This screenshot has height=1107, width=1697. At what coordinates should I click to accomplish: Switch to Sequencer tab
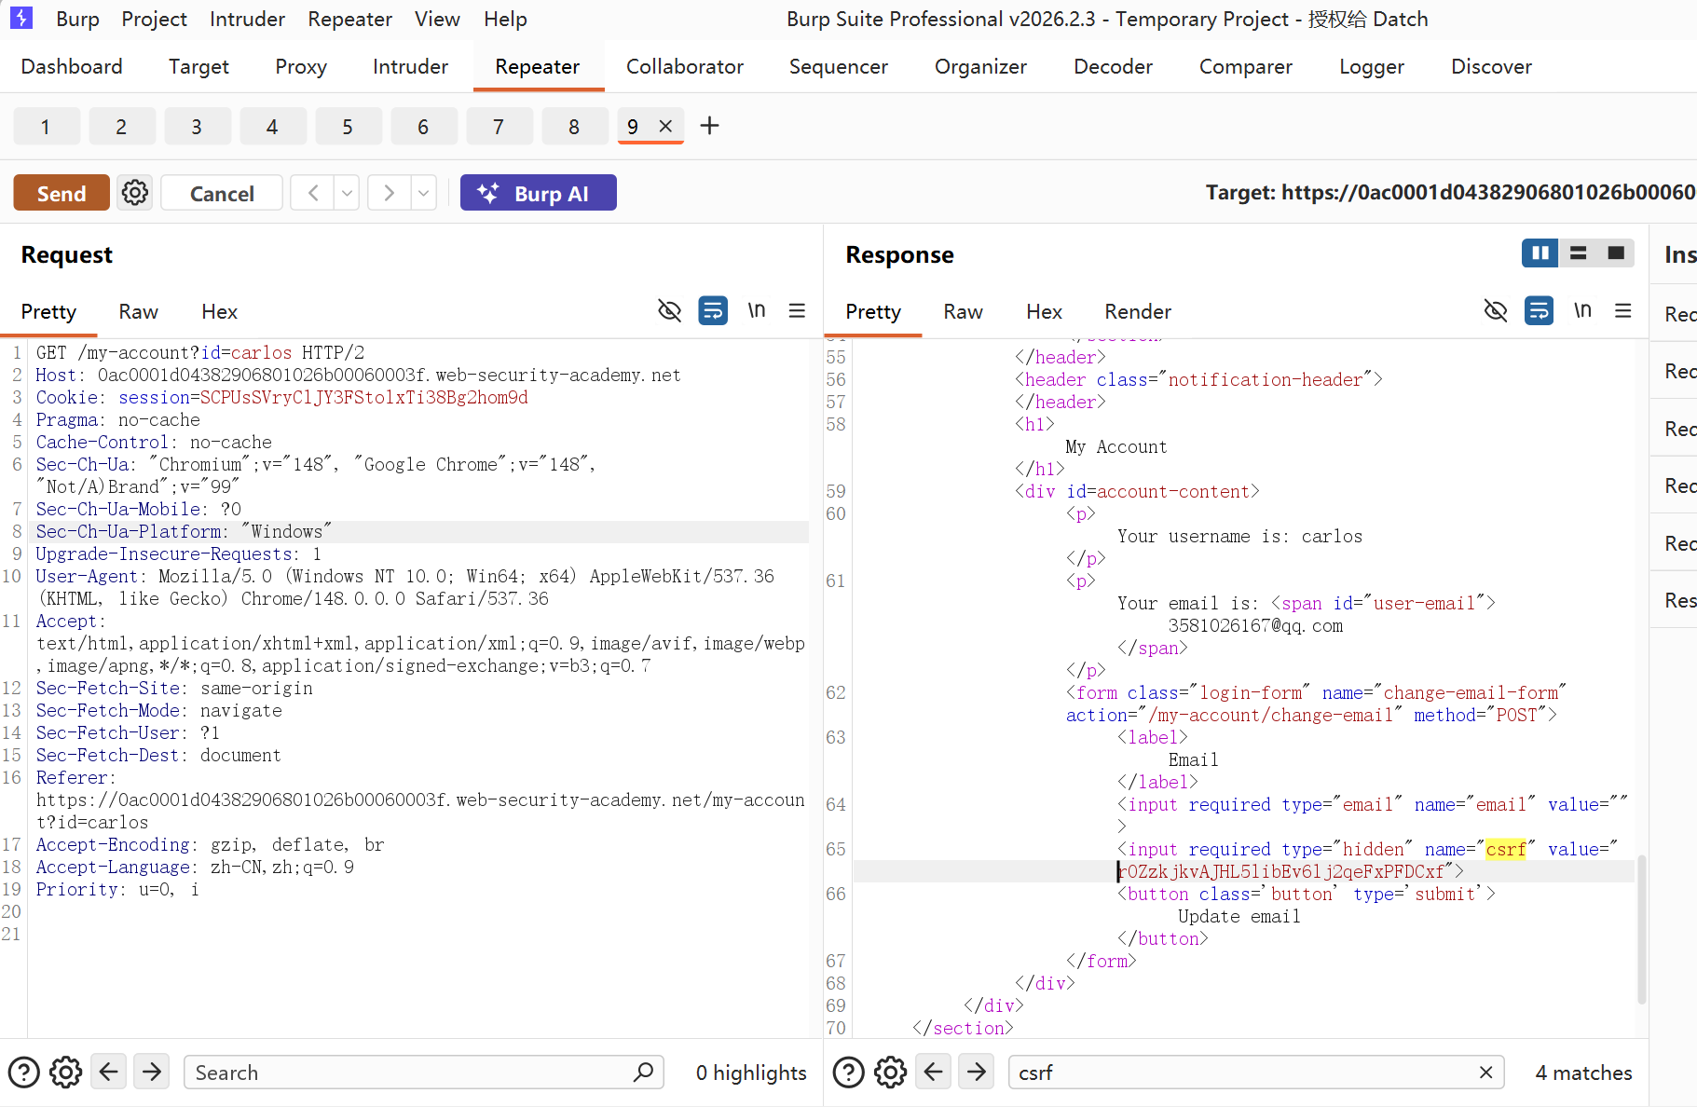[x=839, y=66]
